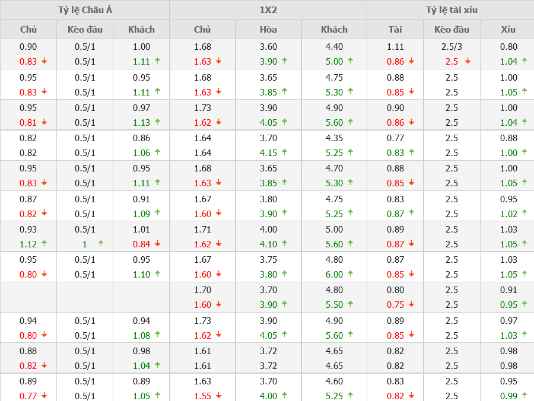Click the green up arrow beside 0.99

[523, 395]
